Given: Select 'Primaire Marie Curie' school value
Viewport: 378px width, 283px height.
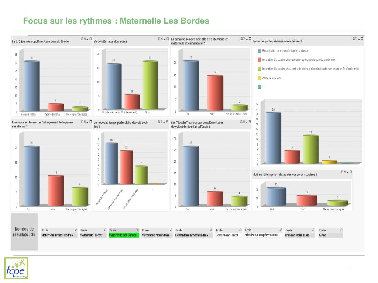Looking at the screenshot, I should pos(300,235).
